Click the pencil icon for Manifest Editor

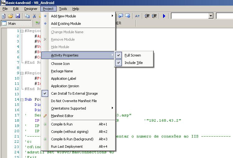click(x=45, y=116)
